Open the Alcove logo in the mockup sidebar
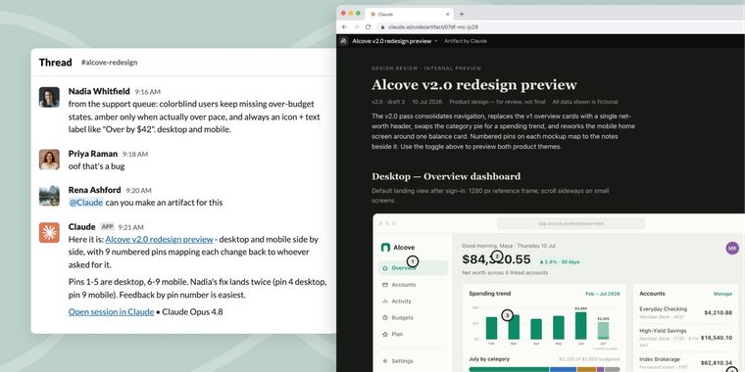 pyautogui.click(x=385, y=248)
